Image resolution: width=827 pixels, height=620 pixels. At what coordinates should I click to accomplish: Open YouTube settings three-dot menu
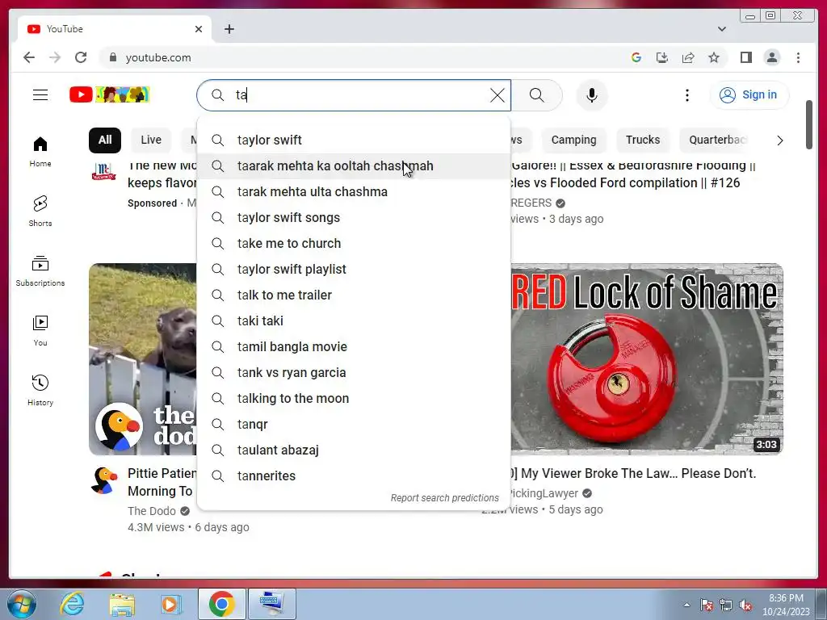686,95
